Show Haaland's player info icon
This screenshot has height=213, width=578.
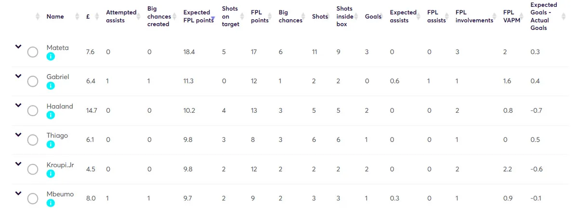tap(51, 115)
